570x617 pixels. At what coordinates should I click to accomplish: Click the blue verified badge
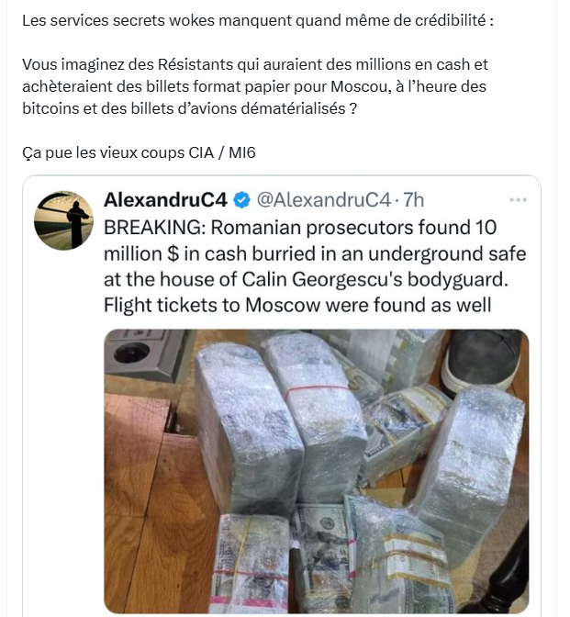click(243, 200)
